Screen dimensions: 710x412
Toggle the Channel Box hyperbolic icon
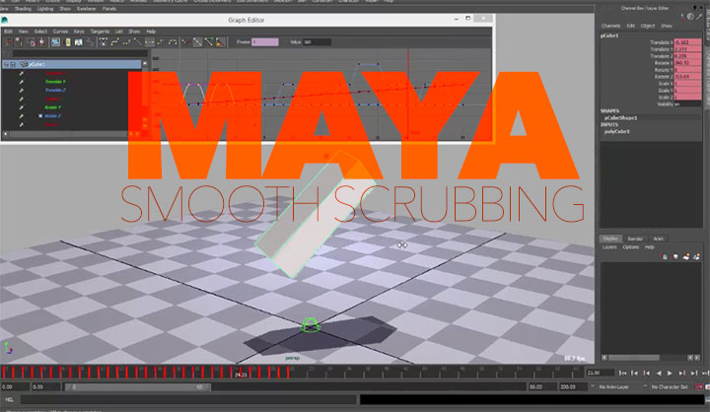[x=699, y=17]
